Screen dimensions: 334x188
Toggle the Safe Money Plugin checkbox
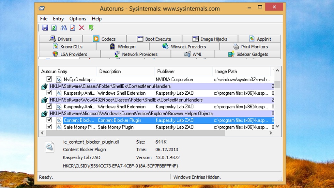point(49,127)
